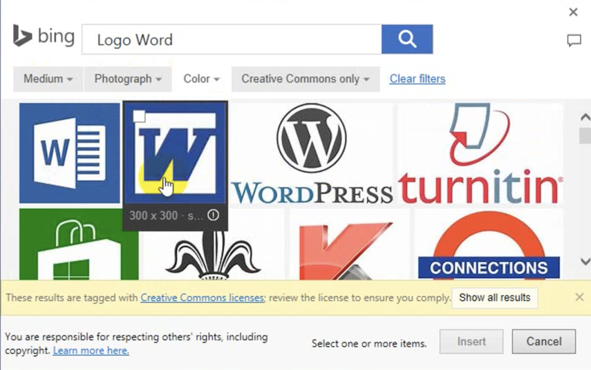Tick the selection checkbox on the W thumbnail
Viewport: 591px width, 370px height.
(140, 117)
